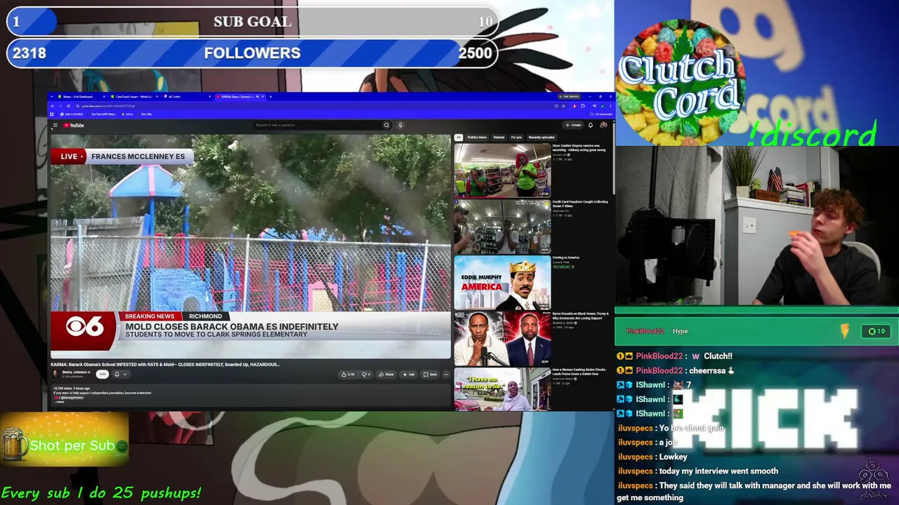The width and height of the screenshot is (899, 505).
Task: Open the YouTube account avatar menu
Action: pos(603,126)
